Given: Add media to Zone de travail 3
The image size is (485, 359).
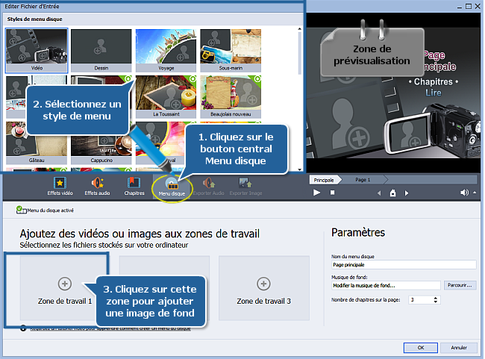Looking at the screenshot, I should coord(264,288).
